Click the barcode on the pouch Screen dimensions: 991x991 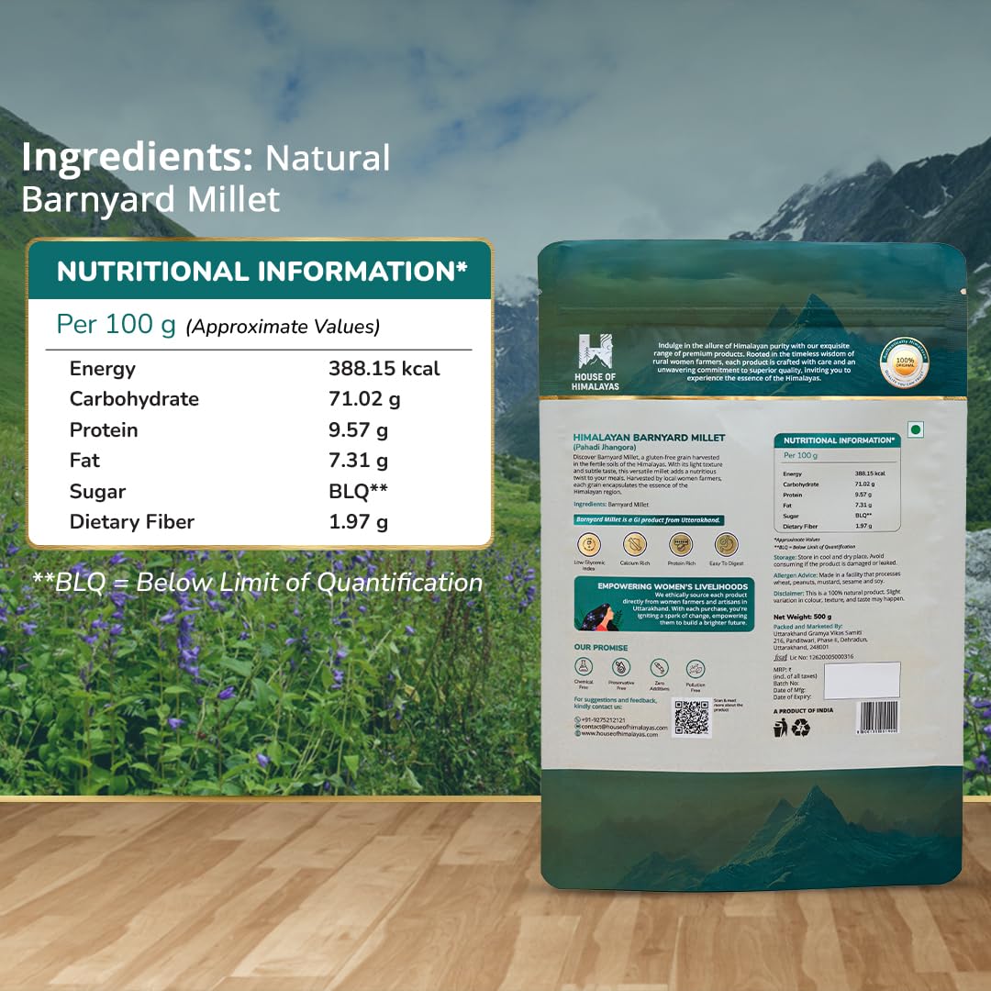pos(877,718)
